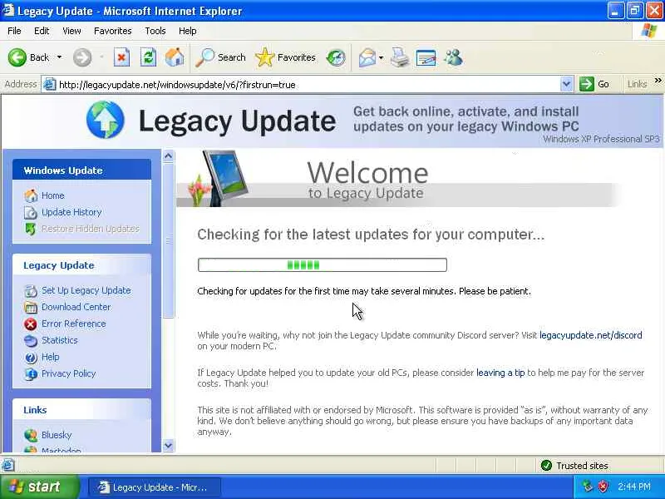Select the Legacy Update taskbar button
665x499 pixels.
(x=155, y=487)
